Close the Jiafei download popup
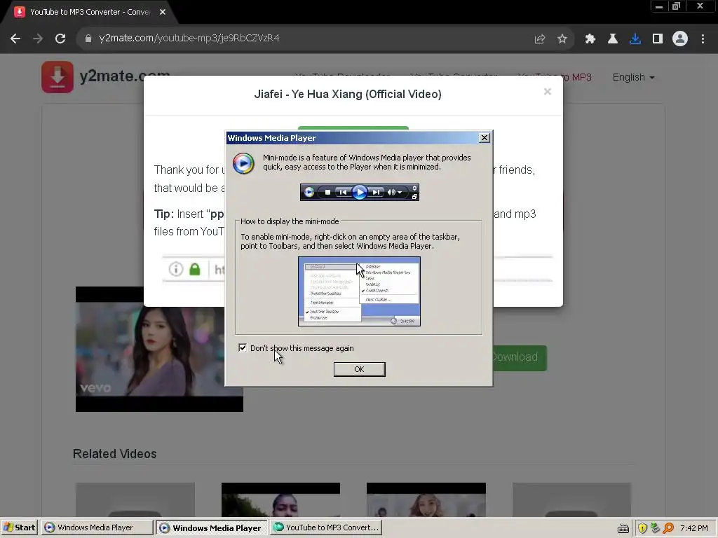 click(547, 92)
